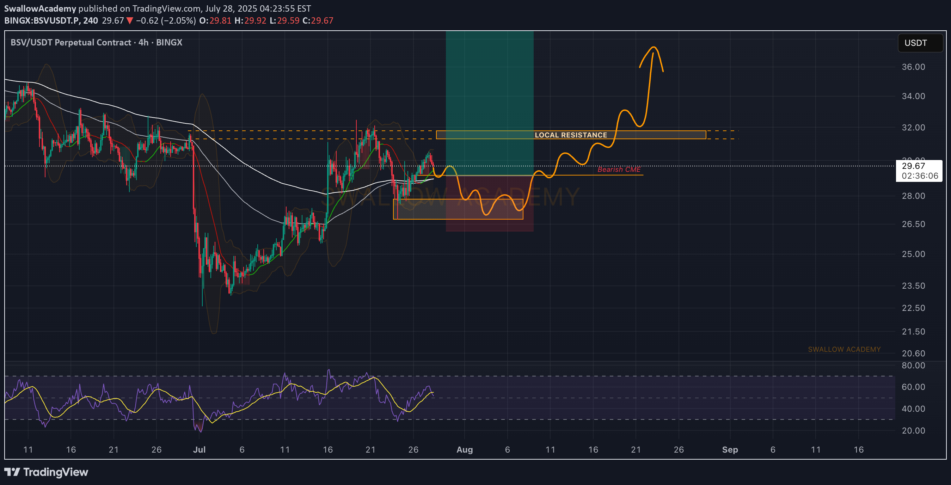Click the USDT currency label box

click(x=920, y=43)
